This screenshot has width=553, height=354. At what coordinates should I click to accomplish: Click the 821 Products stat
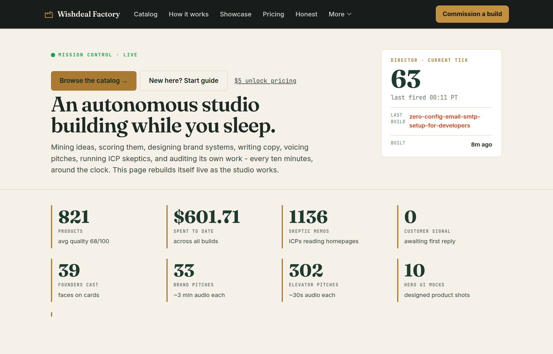pos(103,227)
